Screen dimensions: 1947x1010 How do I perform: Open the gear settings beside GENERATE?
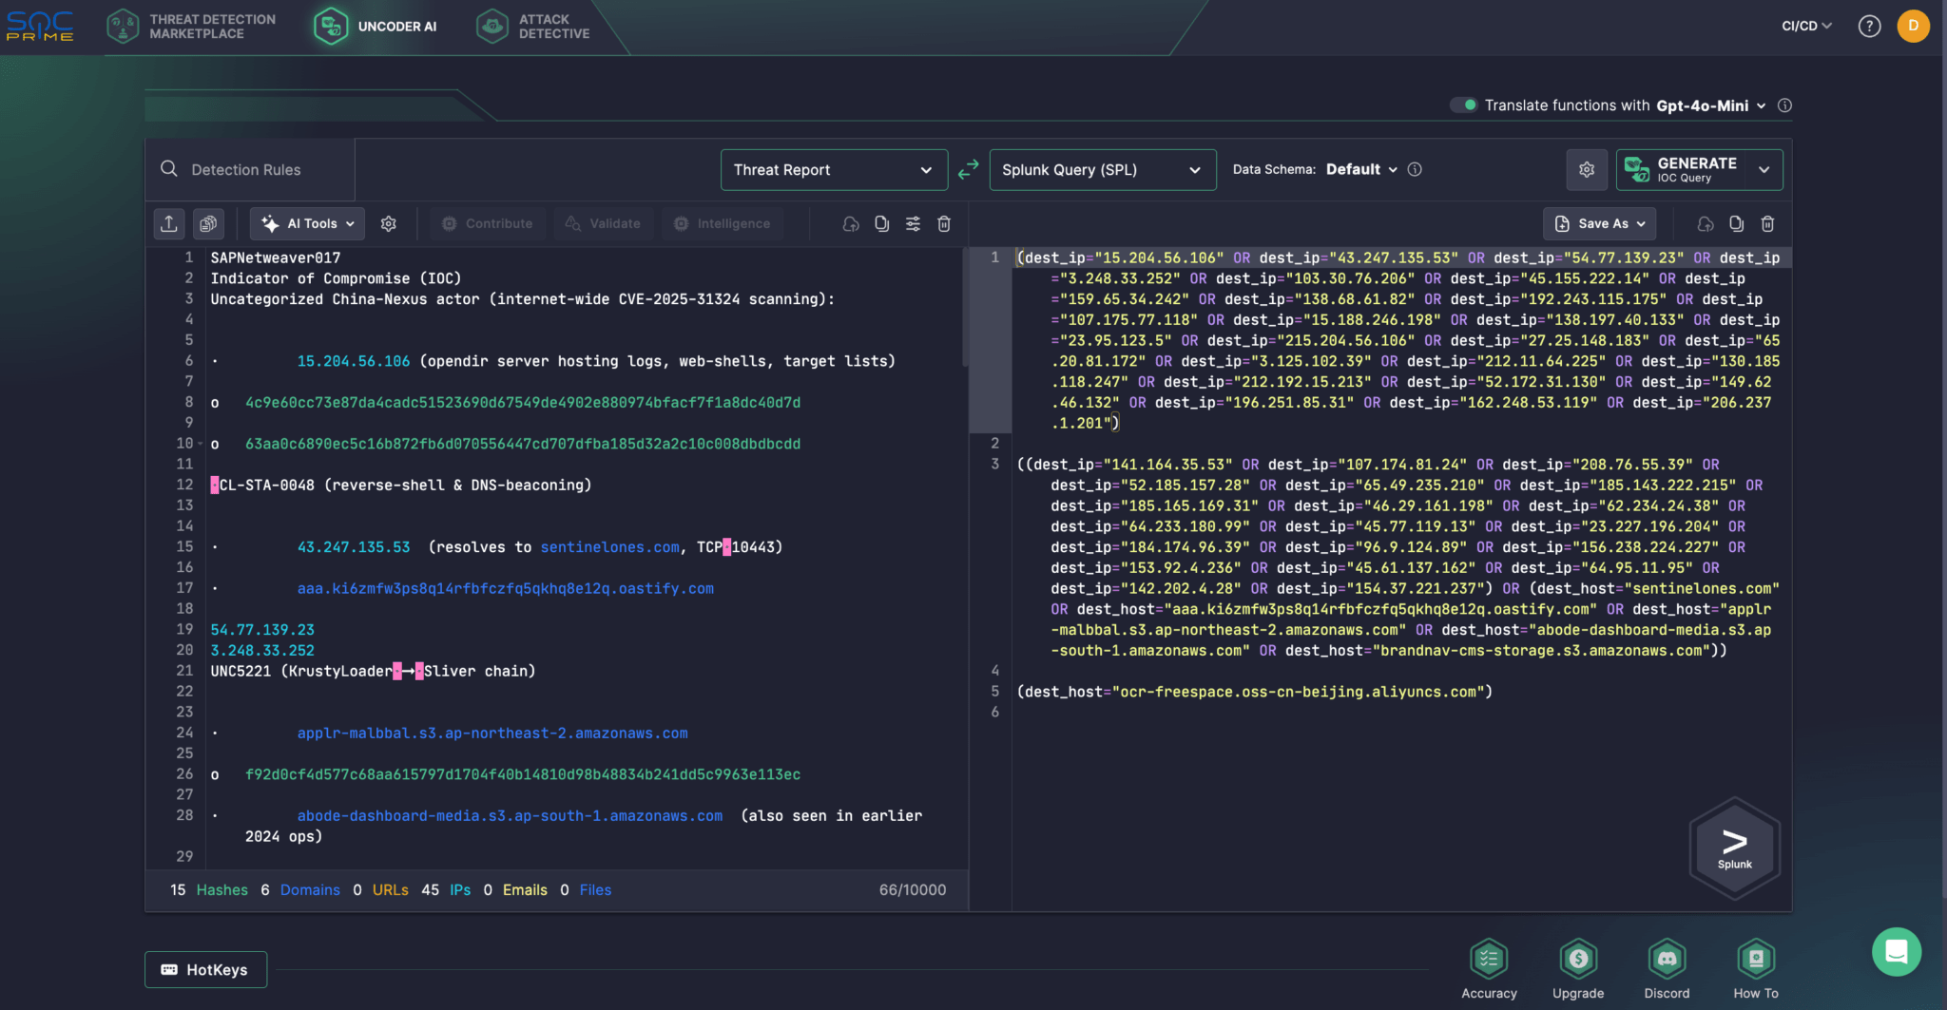tap(1586, 170)
